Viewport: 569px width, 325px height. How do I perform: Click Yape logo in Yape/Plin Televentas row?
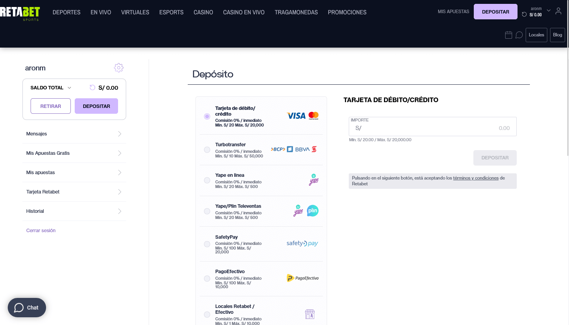click(x=298, y=211)
